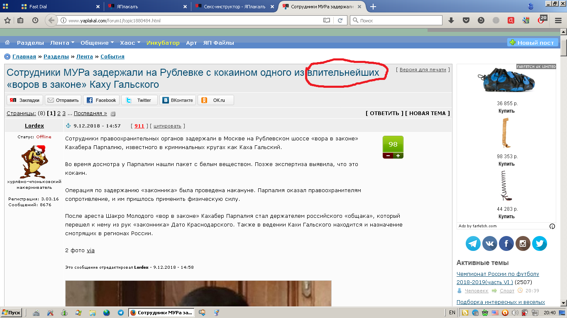Click the red rating minus button
567x318 pixels.
pos(388,156)
